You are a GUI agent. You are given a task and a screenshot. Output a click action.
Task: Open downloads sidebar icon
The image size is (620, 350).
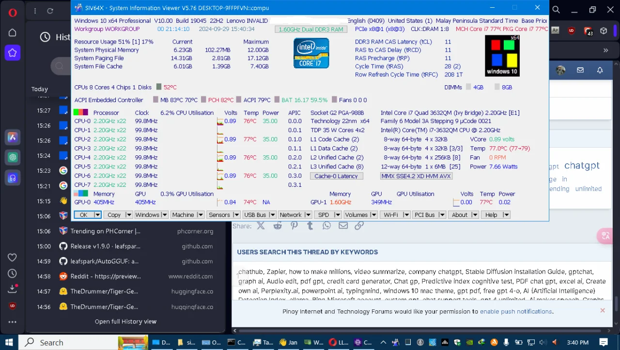click(x=13, y=289)
